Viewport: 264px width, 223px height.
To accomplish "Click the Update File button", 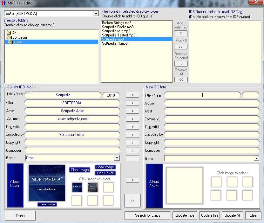I will point(210,215).
